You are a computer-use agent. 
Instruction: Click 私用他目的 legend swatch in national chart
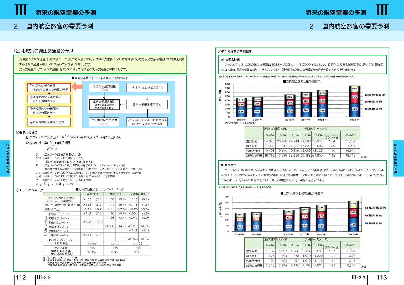pyautogui.click(x=366, y=95)
